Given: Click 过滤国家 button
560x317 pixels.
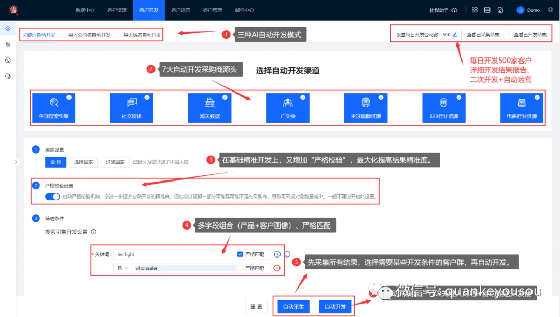Looking at the screenshot, I should pyautogui.click(x=115, y=162).
